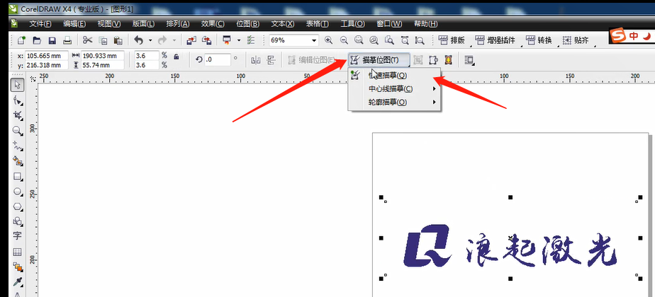Click the Cut scissors icon
The width and height of the screenshot is (655, 297).
(87, 41)
